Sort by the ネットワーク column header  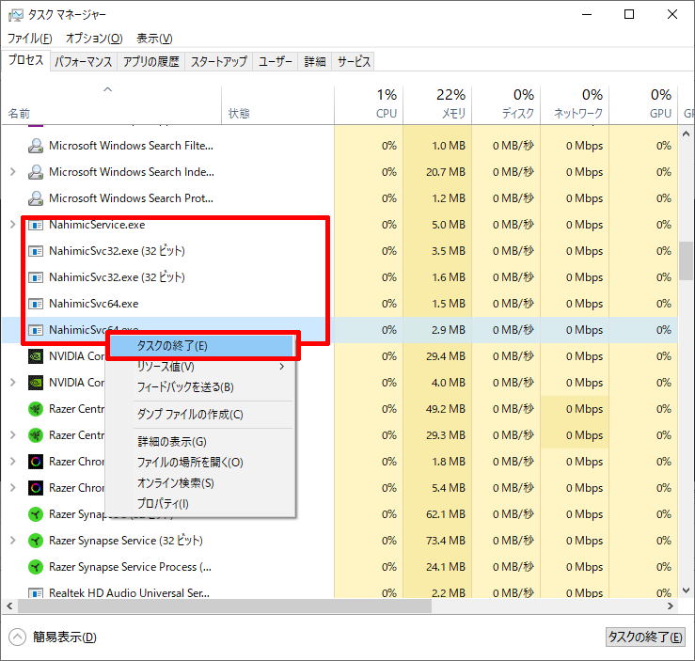tap(575, 105)
